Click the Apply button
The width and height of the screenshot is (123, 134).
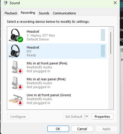pyautogui.click(x=107, y=129)
